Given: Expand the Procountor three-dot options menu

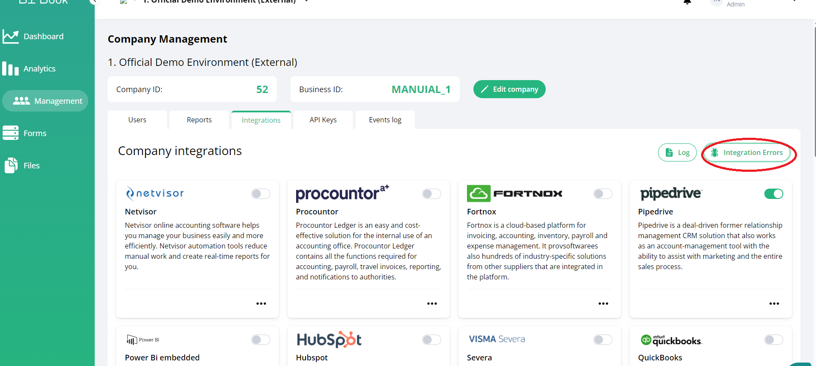Looking at the screenshot, I should point(432,304).
